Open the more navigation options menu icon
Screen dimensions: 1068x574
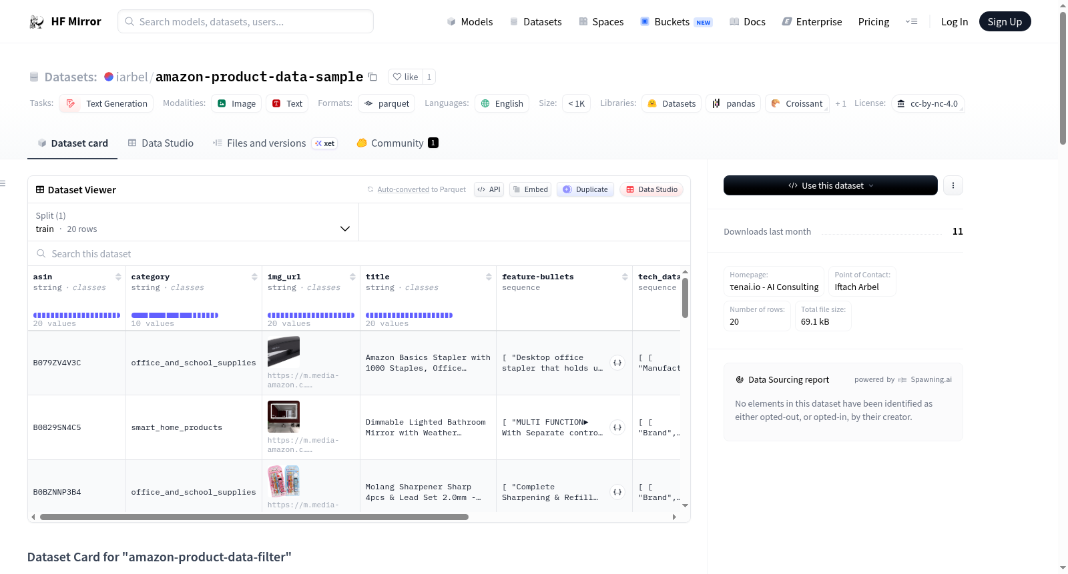(x=911, y=22)
